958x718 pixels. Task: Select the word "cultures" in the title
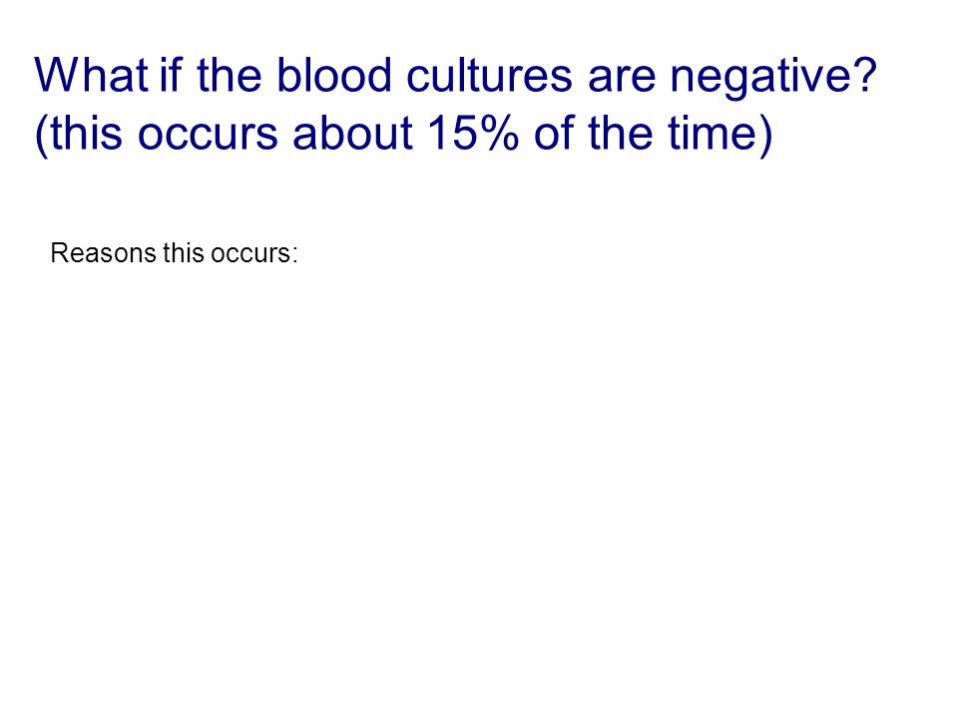pyautogui.click(x=489, y=76)
